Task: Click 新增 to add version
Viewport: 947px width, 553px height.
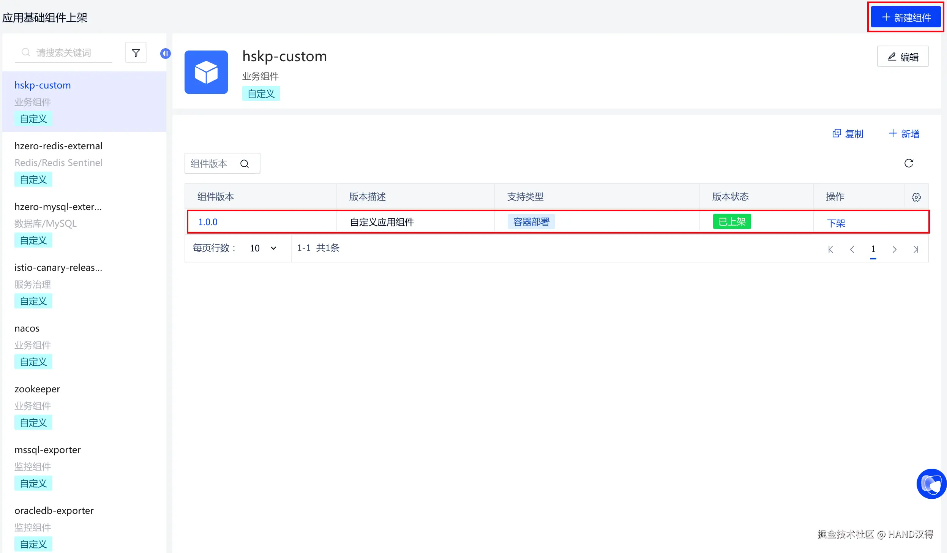Action: 904,134
